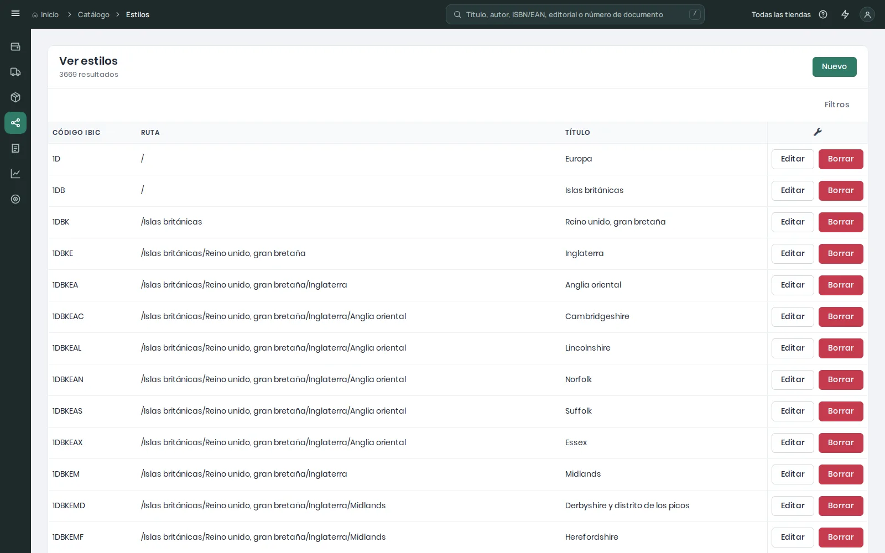
Task: Open the document list sidebar icon
Action: point(15,148)
